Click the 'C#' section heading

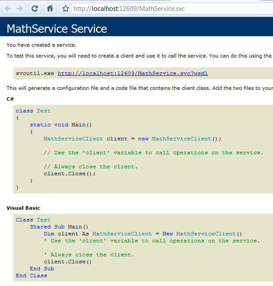[x=10, y=99]
